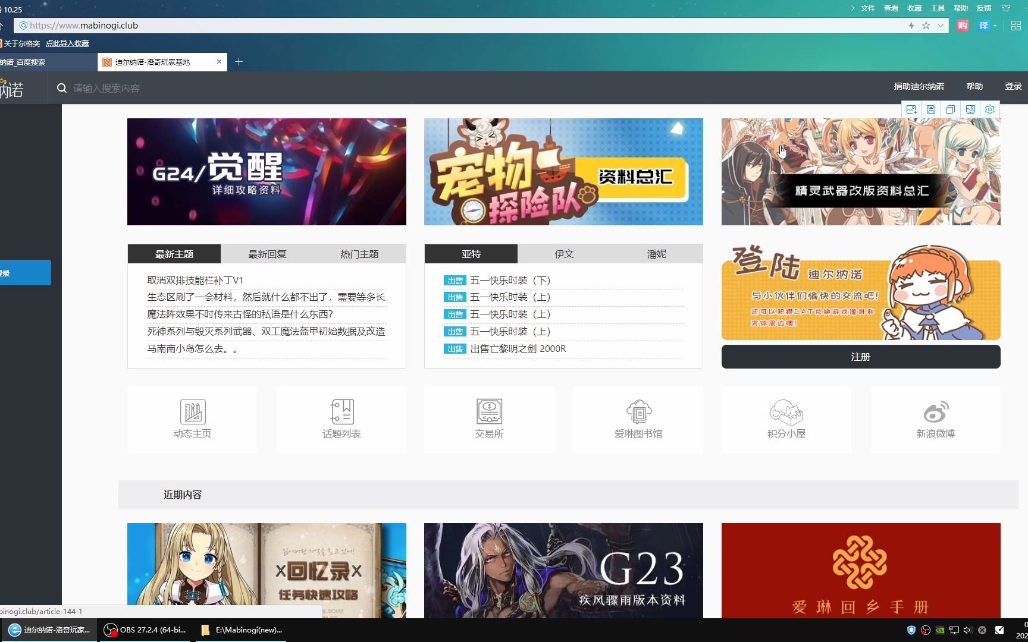The image size is (1028, 642).
Task: Click the volume speaker tray icon
Action: 968,630
